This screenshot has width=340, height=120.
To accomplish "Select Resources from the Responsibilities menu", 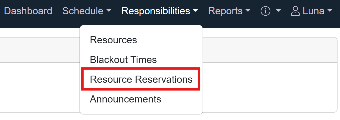I will click(x=113, y=40).
